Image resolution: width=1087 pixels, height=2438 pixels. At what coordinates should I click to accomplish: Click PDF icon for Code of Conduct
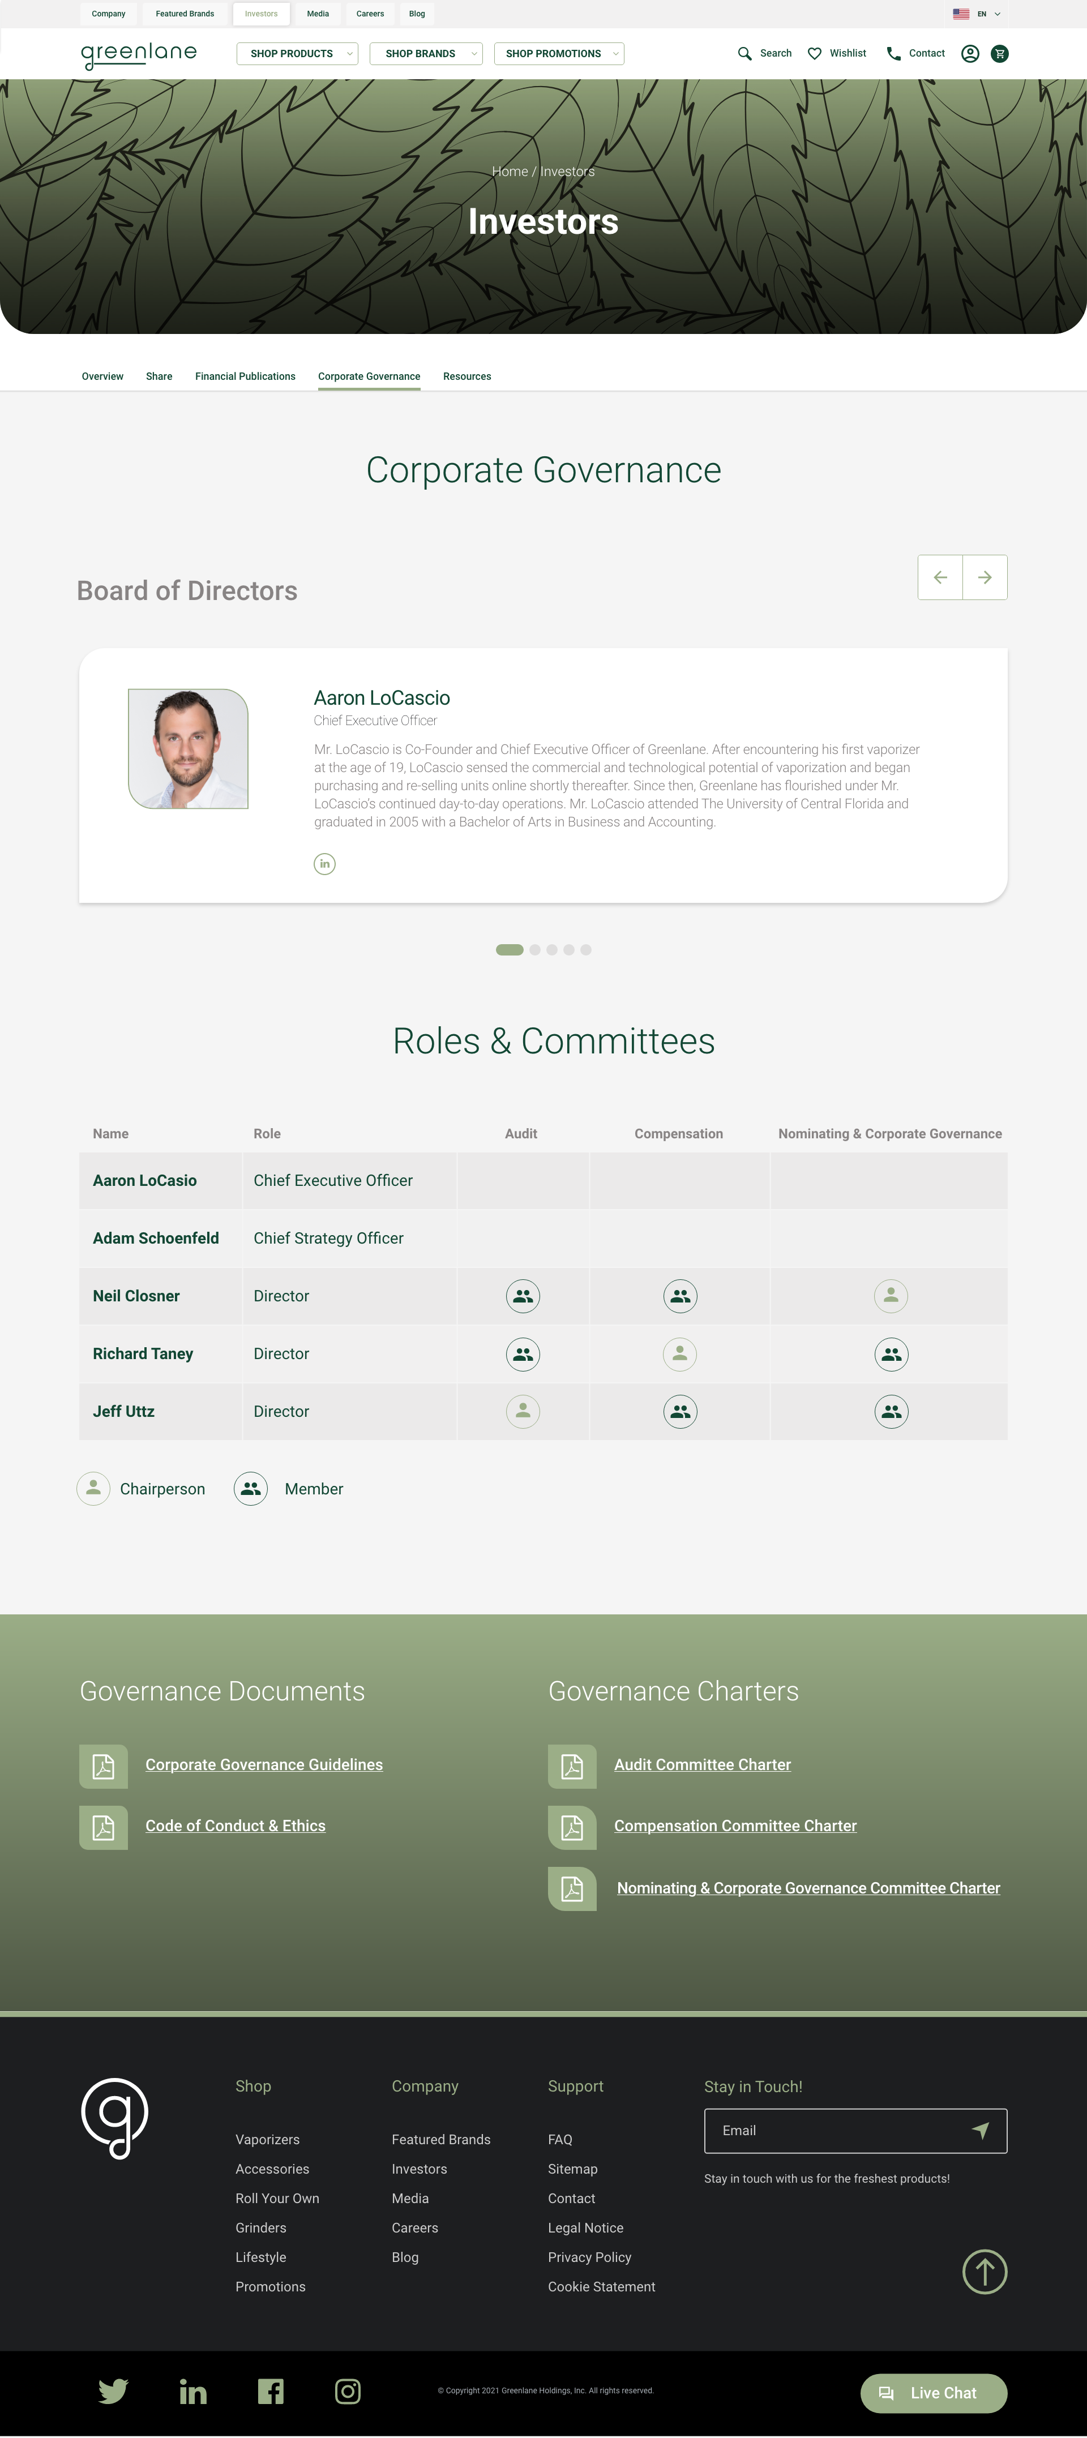tap(103, 1828)
